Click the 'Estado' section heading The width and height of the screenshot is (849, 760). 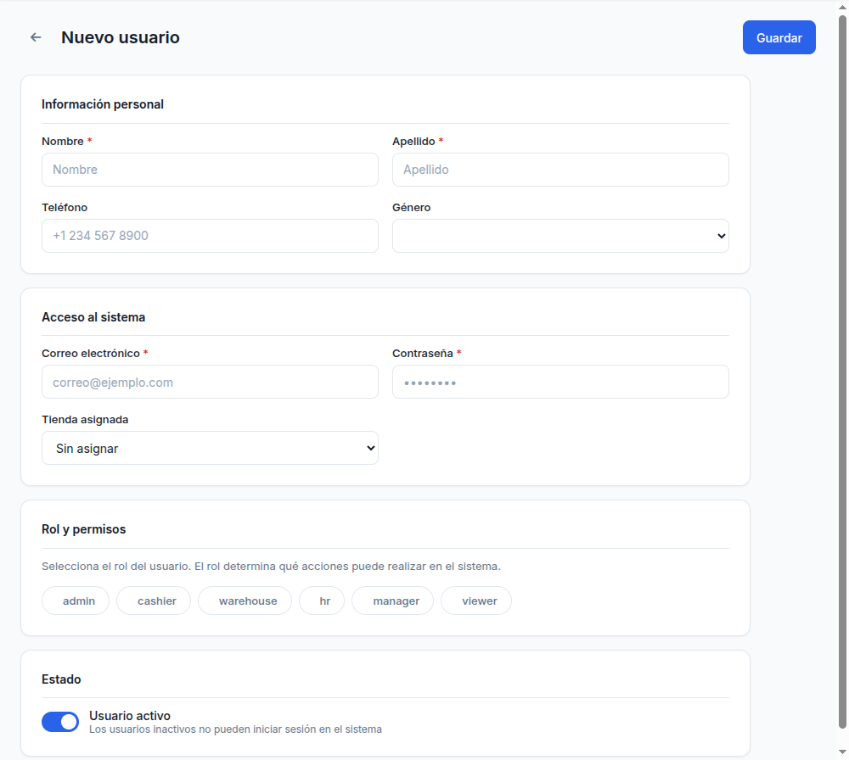coord(61,679)
